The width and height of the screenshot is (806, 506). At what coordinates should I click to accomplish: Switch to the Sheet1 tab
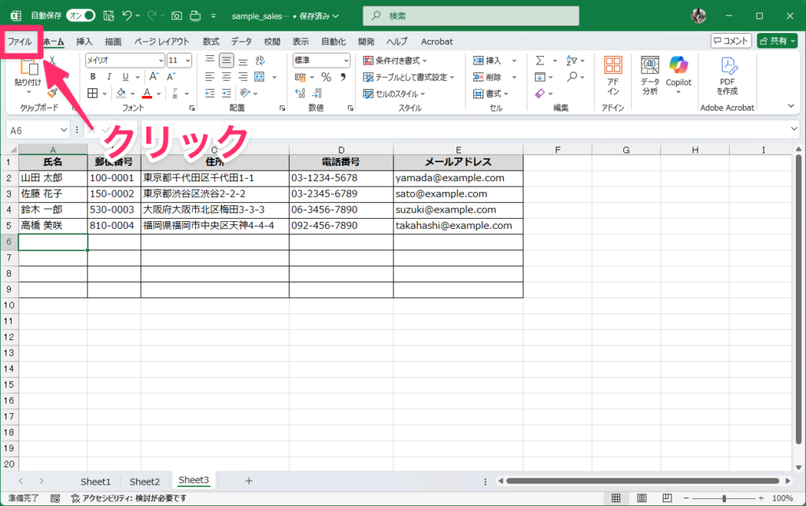point(95,481)
